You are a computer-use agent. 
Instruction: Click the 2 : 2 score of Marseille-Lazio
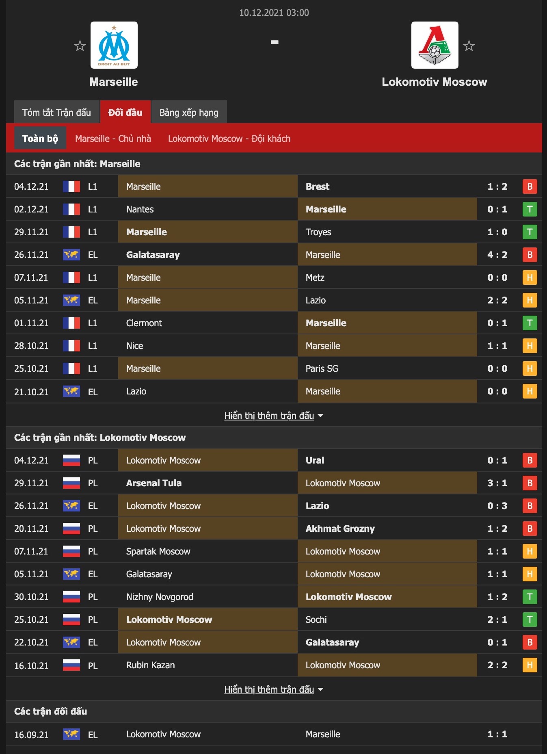coord(497,300)
